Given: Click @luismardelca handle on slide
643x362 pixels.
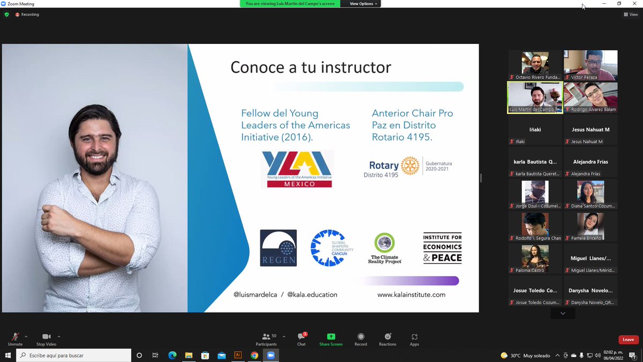Looking at the screenshot, I should [x=255, y=294].
